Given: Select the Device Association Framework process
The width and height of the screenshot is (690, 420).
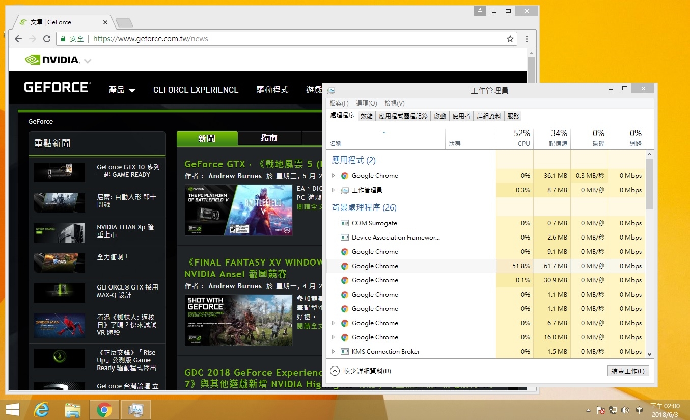Looking at the screenshot, I should (x=486, y=238).
